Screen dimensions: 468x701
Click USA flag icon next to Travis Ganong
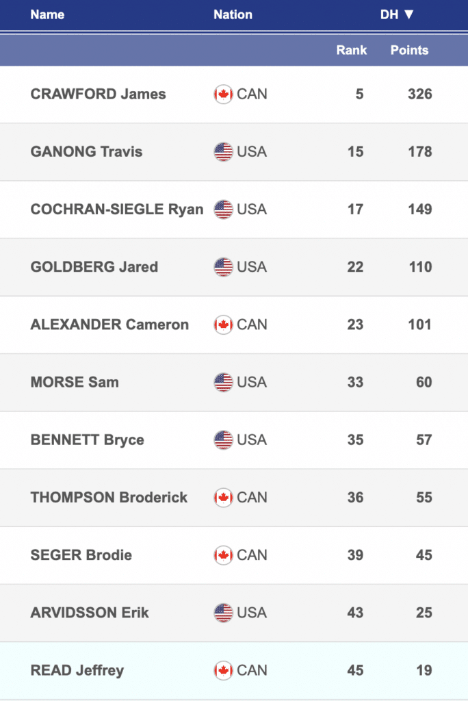pos(223,152)
